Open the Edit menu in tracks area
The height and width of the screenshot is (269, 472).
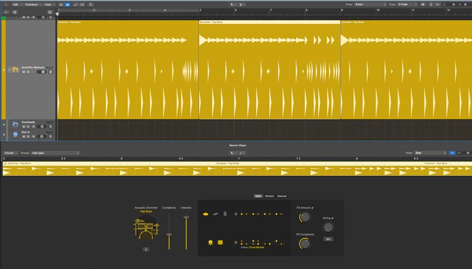click(x=17, y=5)
